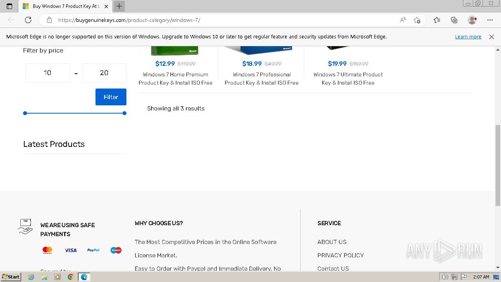The width and height of the screenshot is (501, 282).
Task: Click the network tray icon
Action: (454, 277)
